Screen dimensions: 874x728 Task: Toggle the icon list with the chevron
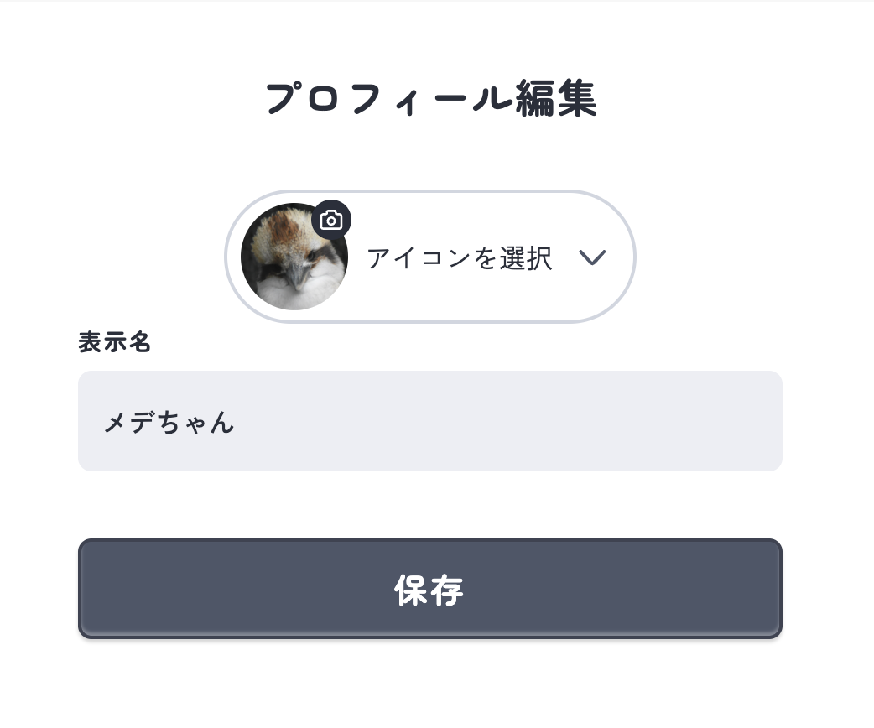click(x=592, y=257)
